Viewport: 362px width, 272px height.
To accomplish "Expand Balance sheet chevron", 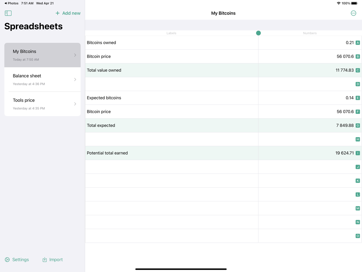I will tap(75, 79).
